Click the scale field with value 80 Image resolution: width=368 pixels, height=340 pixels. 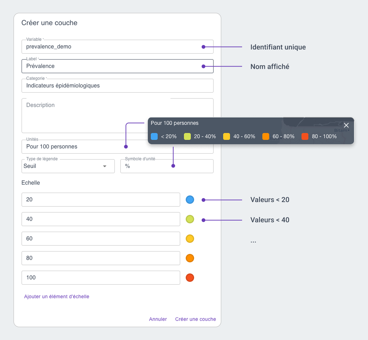tap(101, 258)
